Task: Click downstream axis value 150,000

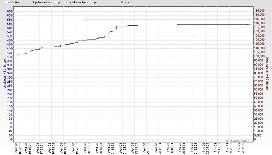Action: point(259,15)
